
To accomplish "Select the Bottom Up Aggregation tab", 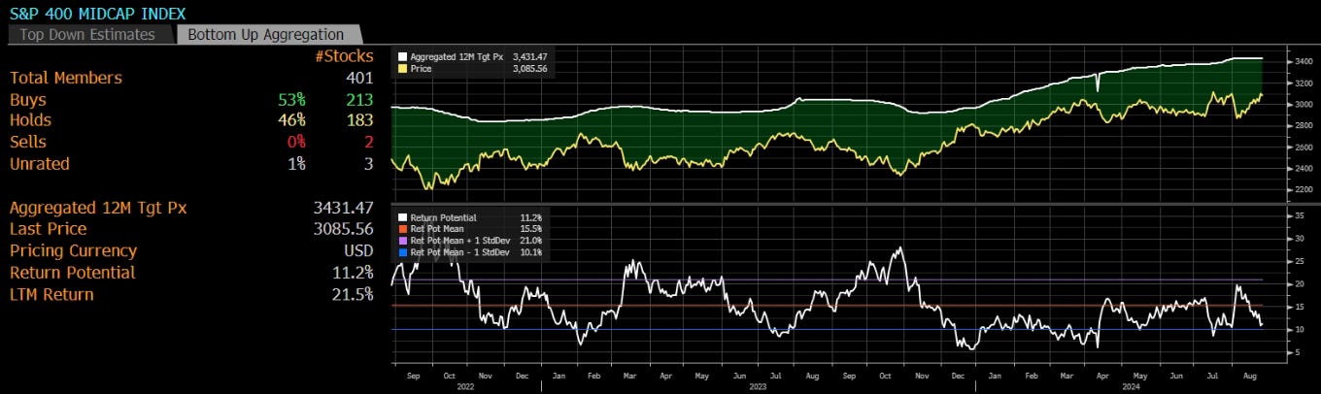I will pyautogui.click(x=265, y=34).
